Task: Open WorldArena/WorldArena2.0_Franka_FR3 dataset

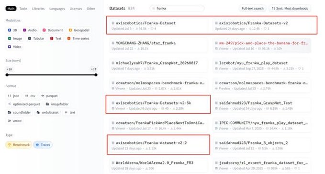Action: [x=158, y=165]
